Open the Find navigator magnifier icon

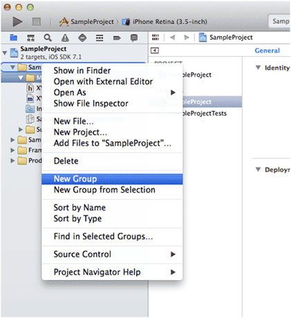coord(48,37)
